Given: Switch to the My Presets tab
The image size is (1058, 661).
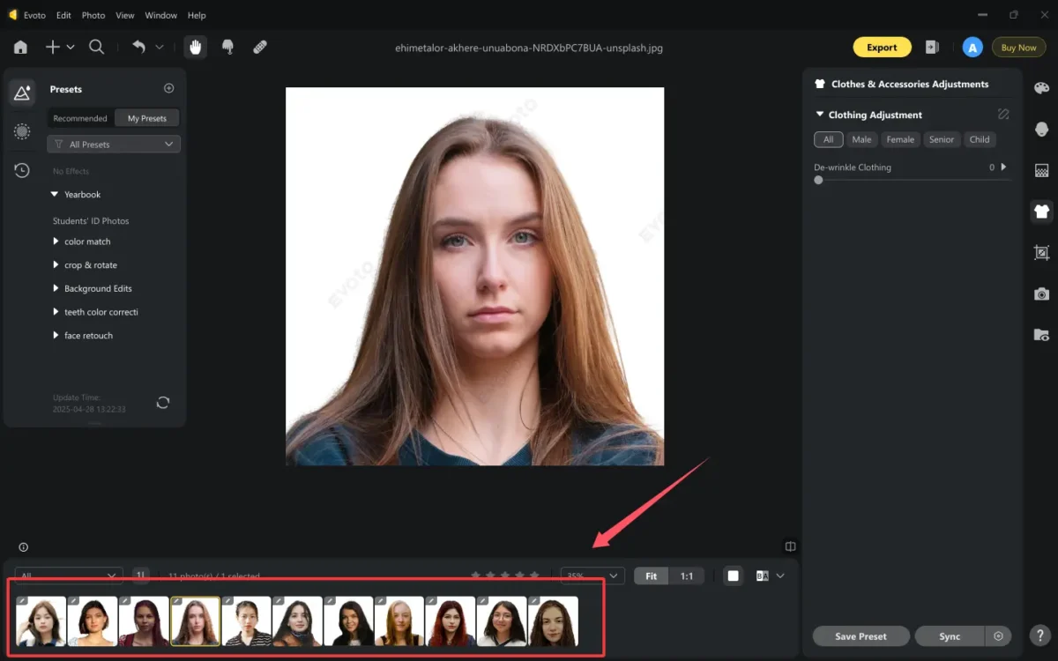Looking at the screenshot, I should tap(147, 118).
